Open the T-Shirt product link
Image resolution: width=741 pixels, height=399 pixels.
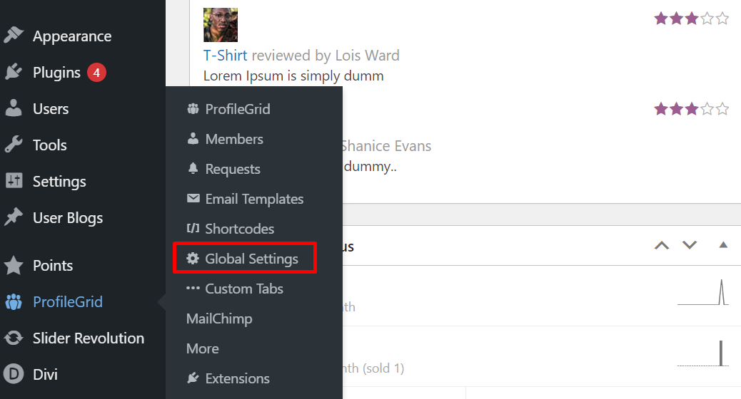click(x=226, y=55)
